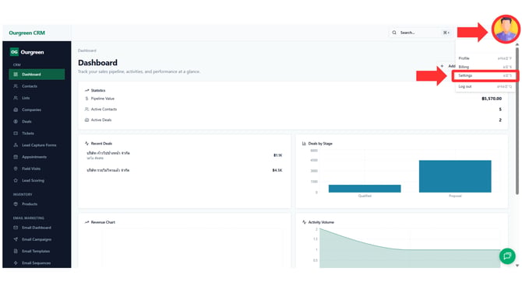The image size is (522, 292).
Task: Click the Pipeline Value dollar icon
Action: click(86, 99)
